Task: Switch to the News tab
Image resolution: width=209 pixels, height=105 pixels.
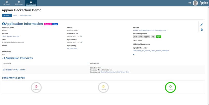Action: (x=15, y=15)
